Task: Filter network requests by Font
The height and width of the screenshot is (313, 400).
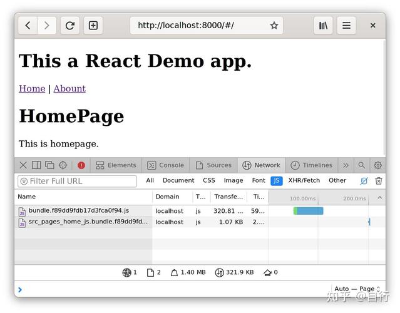Action: pyautogui.click(x=259, y=181)
